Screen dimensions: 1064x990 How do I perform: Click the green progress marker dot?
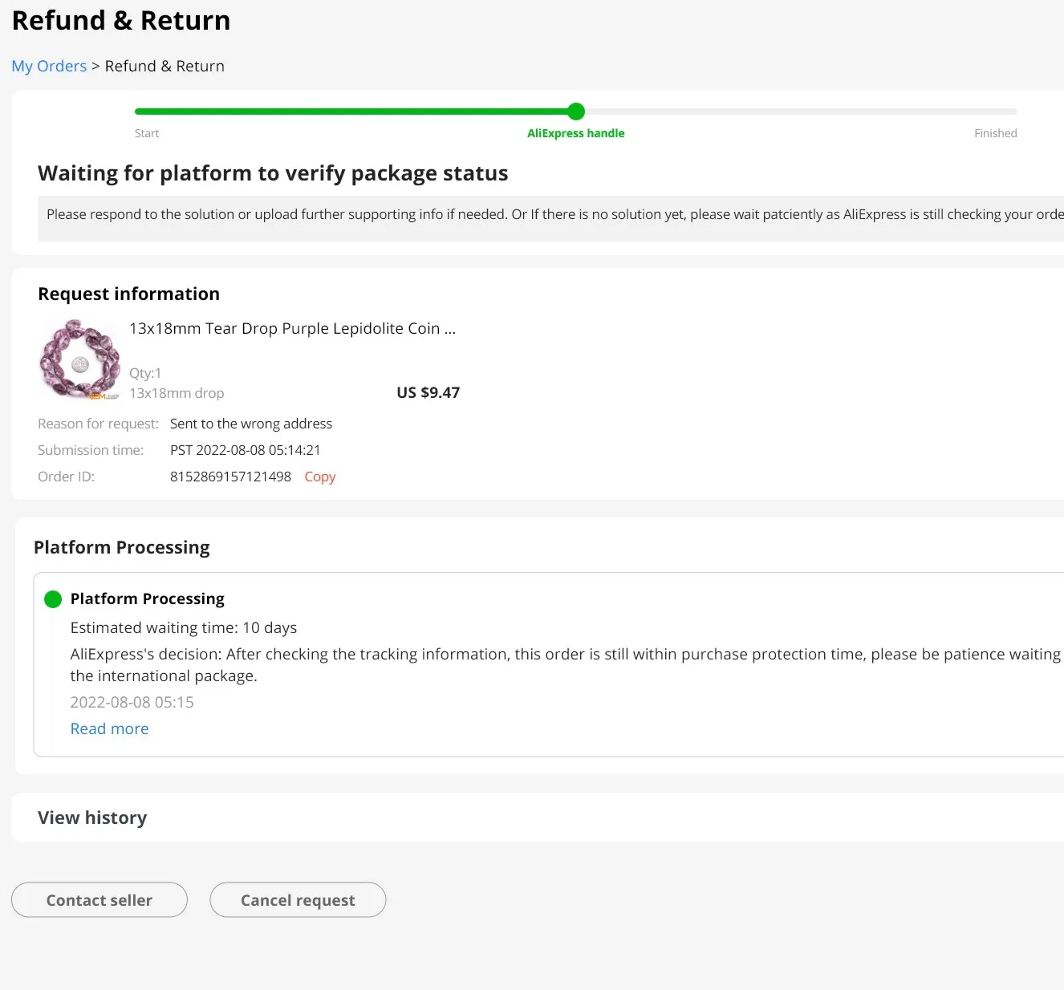click(576, 112)
